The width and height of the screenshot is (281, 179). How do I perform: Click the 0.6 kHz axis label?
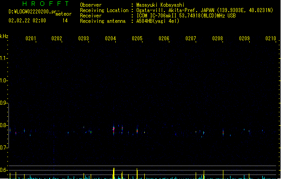click(4, 170)
